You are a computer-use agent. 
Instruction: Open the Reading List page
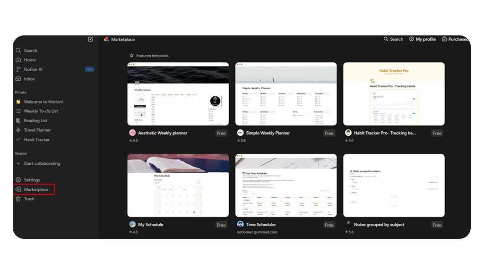(35, 120)
